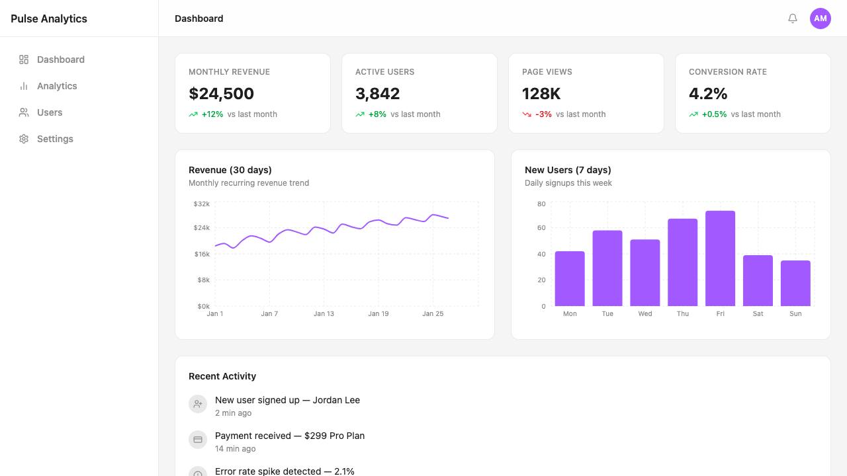Screen dimensions: 847x476
Task: Click the Pulse Analytics logo text
Action: point(49,19)
